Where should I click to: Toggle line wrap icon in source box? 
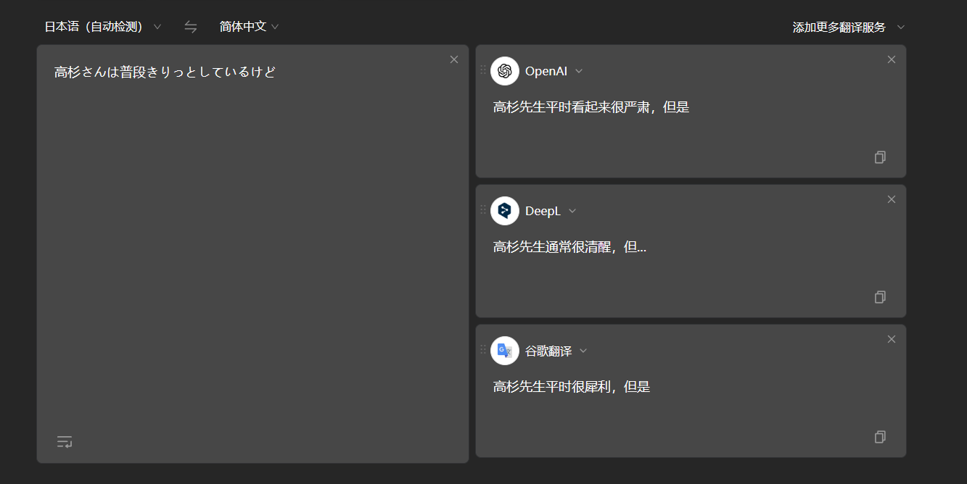pyautogui.click(x=65, y=441)
